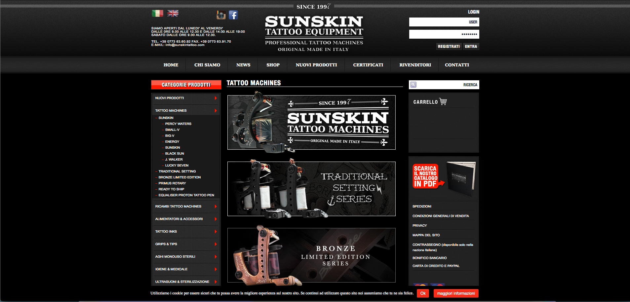This screenshot has width=630, height=302.
Task: Open the Facebook page icon
Action: tap(233, 15)
